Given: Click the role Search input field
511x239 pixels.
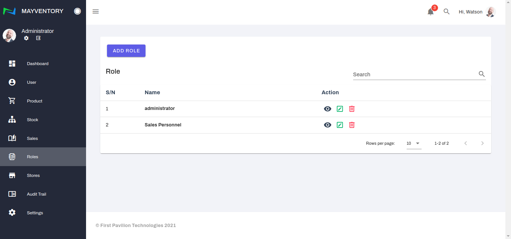Looking at the screenshot, I should tap(414, 74).
